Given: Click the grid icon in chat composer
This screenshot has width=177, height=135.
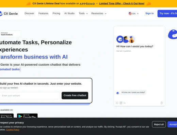Looking at the screenshot, I should tap(121, 103).
